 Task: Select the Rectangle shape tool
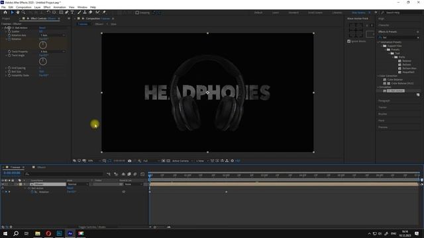(x=61, y=13)
